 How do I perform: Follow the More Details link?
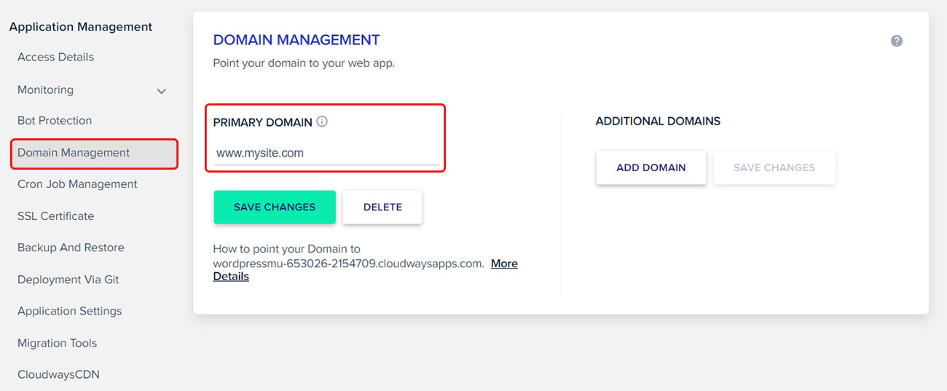click(503, 264)
